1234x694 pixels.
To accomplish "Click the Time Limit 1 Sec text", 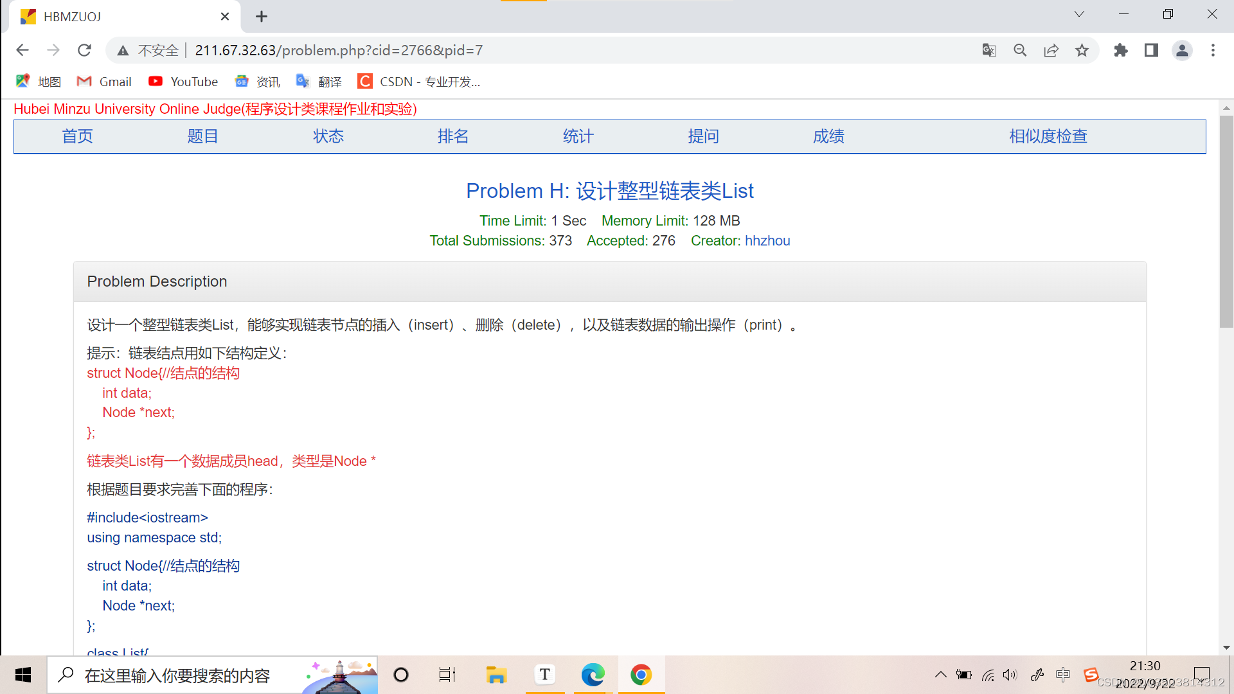I will (533, 220).
